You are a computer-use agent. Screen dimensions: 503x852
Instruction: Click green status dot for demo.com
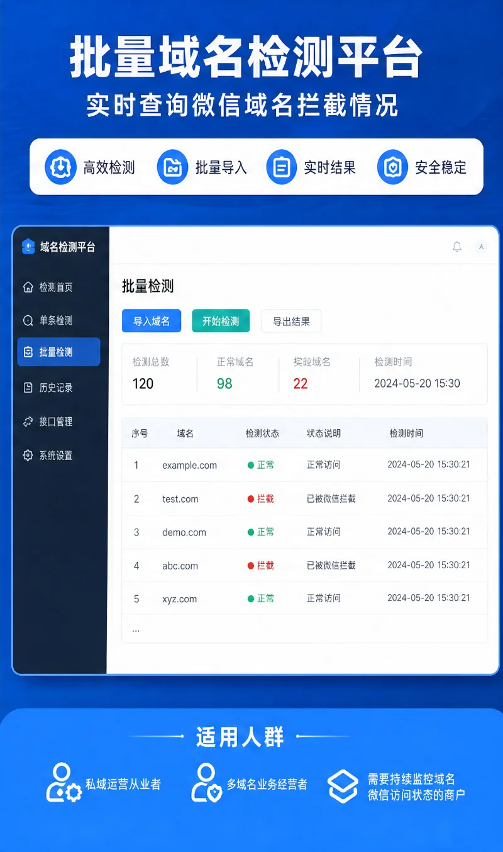[251, 532]
